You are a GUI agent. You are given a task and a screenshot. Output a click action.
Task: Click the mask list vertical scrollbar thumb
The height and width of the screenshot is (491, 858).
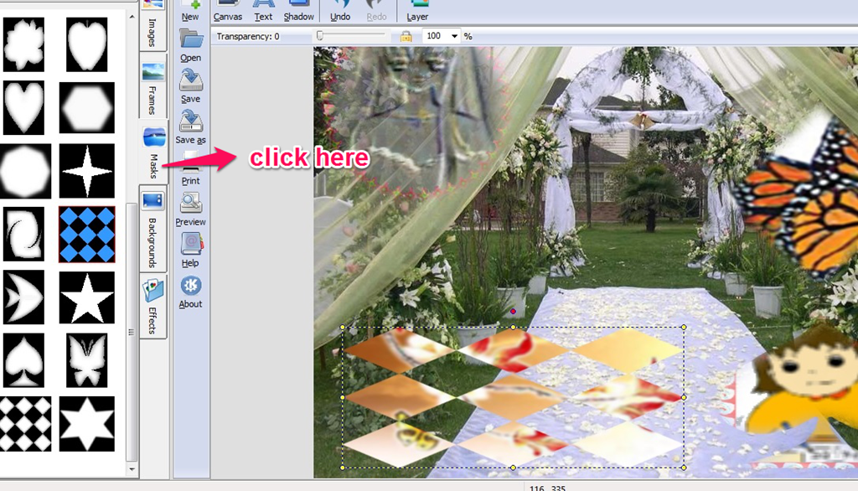point(132,333)
